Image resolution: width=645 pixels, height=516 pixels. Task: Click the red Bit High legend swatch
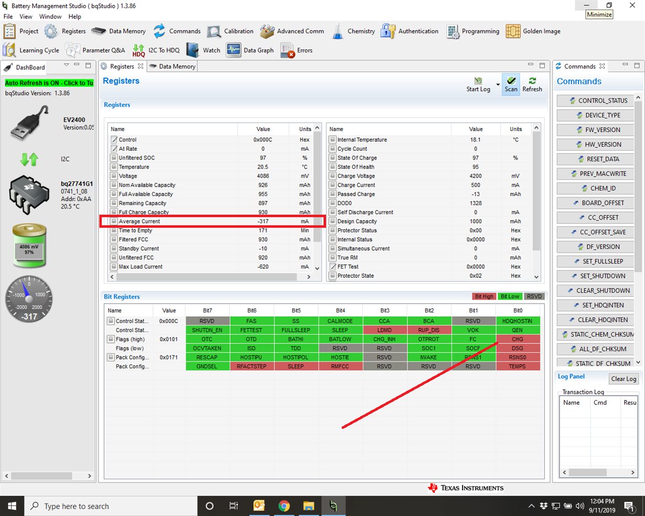click(484, 297)
